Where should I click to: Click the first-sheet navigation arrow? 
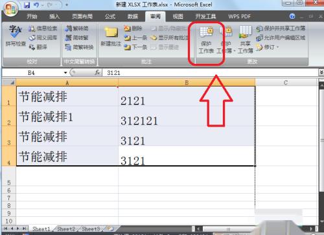click(x=6, y=229)
